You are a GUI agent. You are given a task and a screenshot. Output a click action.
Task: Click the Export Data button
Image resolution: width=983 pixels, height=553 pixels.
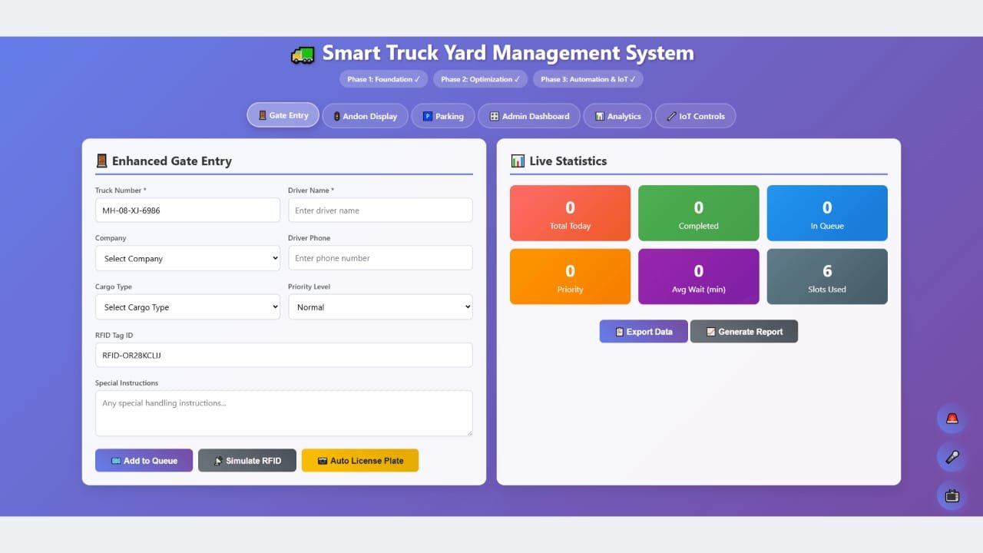(x=644, y=331)
